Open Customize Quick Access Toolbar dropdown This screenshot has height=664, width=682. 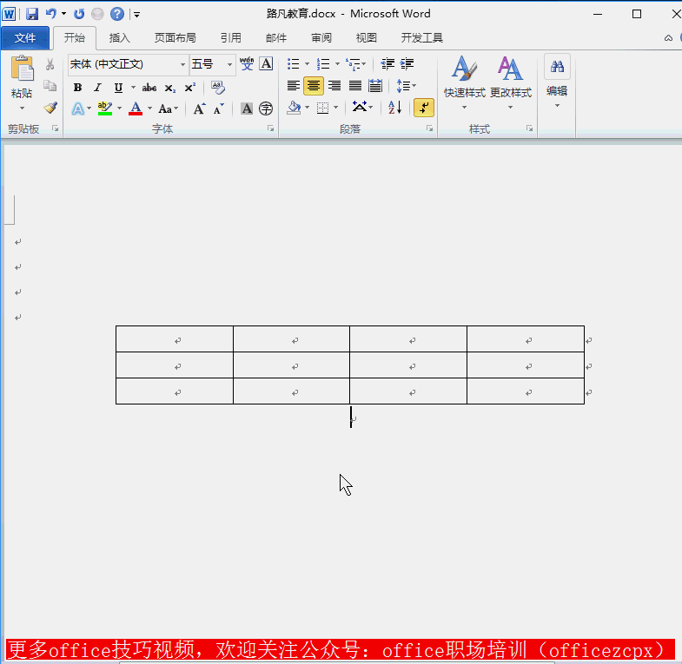point(136,15)
